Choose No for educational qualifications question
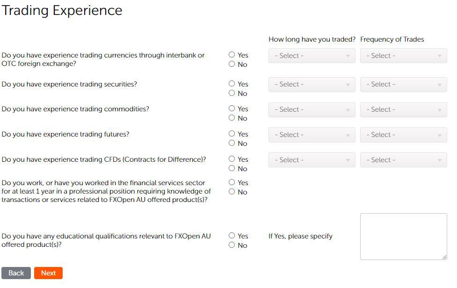 pyautogui.click(x=232, y=245)
